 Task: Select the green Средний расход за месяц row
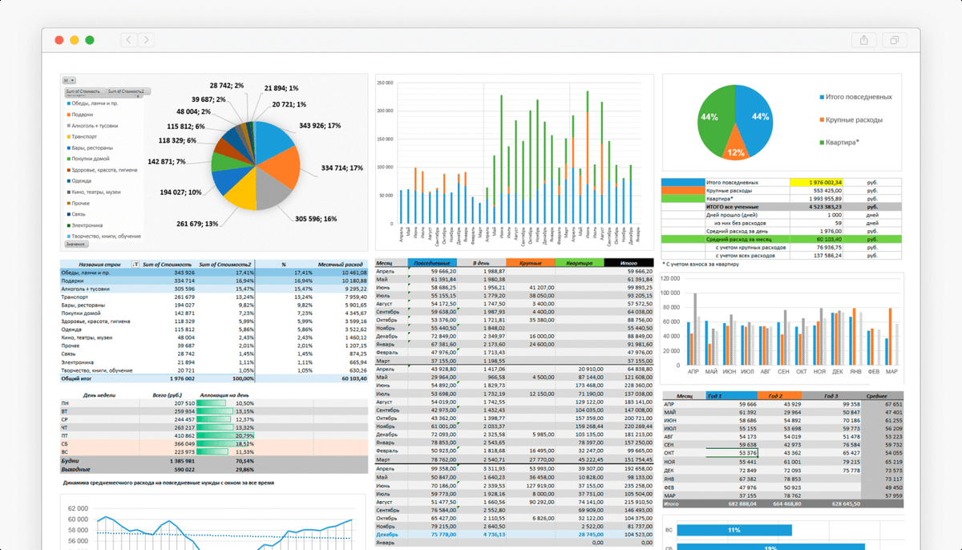[x=781, y=239]
